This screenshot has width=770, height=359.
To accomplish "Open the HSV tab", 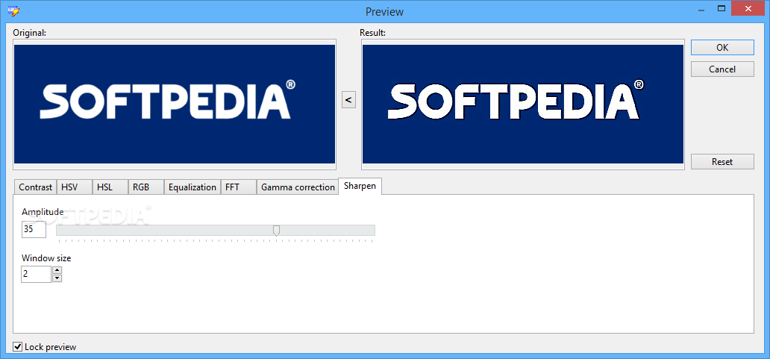I will click(74, 187).
